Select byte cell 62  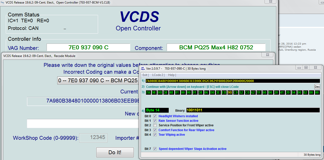[x=253, y=92]
